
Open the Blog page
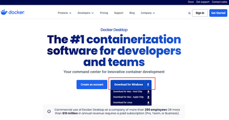(132, 13)
